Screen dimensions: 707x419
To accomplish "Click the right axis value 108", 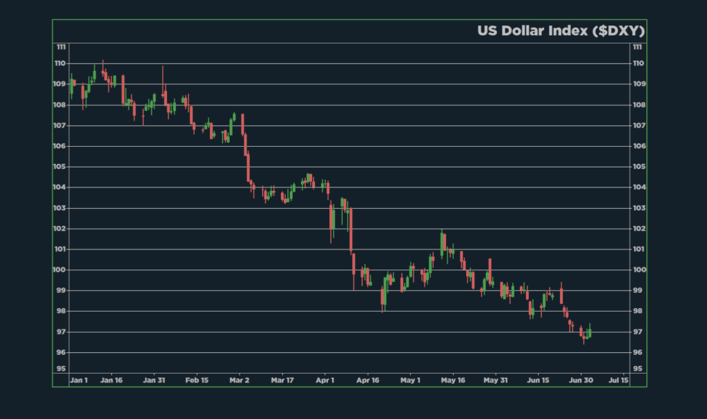I will click(x=639, y=105).
